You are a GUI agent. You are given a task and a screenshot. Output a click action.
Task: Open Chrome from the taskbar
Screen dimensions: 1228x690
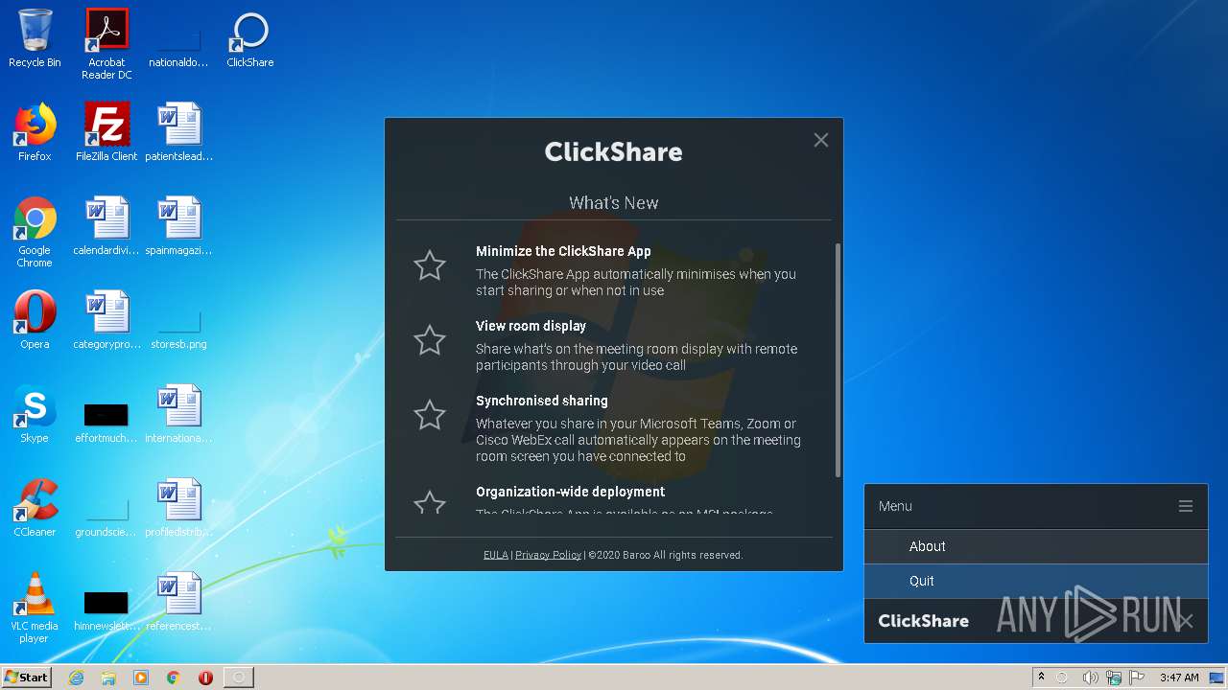[x=174, y=678]
